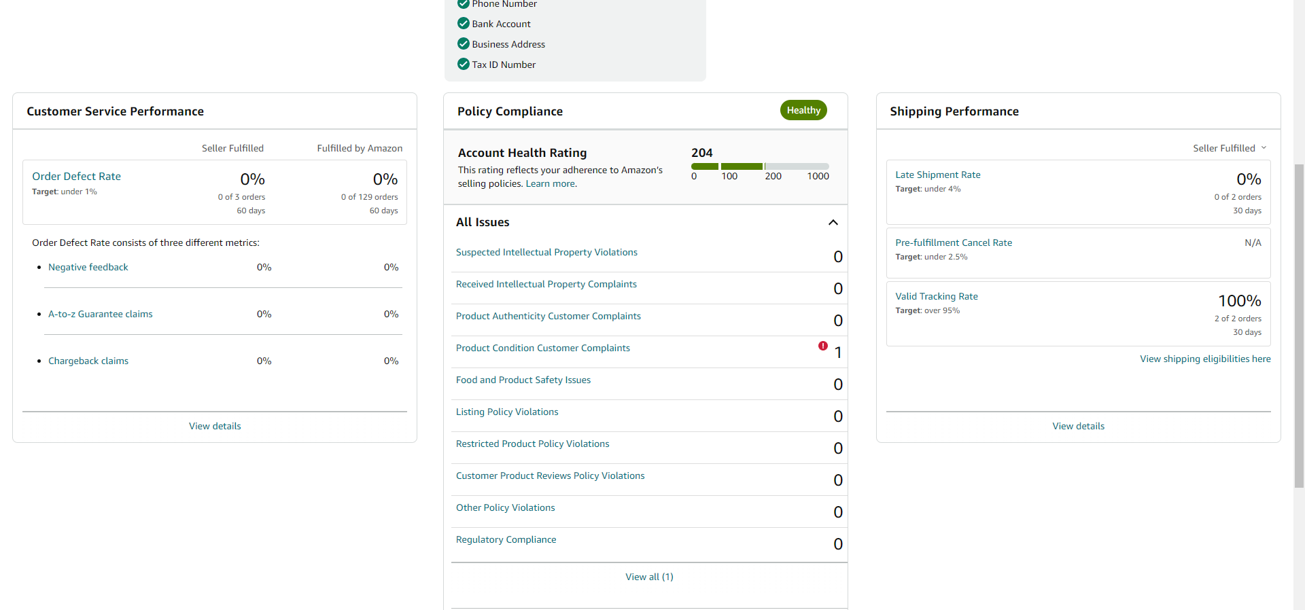1305x610 pixels.
Task: Click the Bank Account green checkmark icon
Action: pos(464,23)
